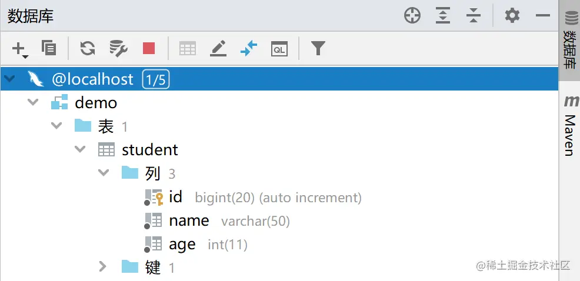Click the Select Opened File target icon
Viewport: 580px width, 281px height.
[x=412, y=16]
